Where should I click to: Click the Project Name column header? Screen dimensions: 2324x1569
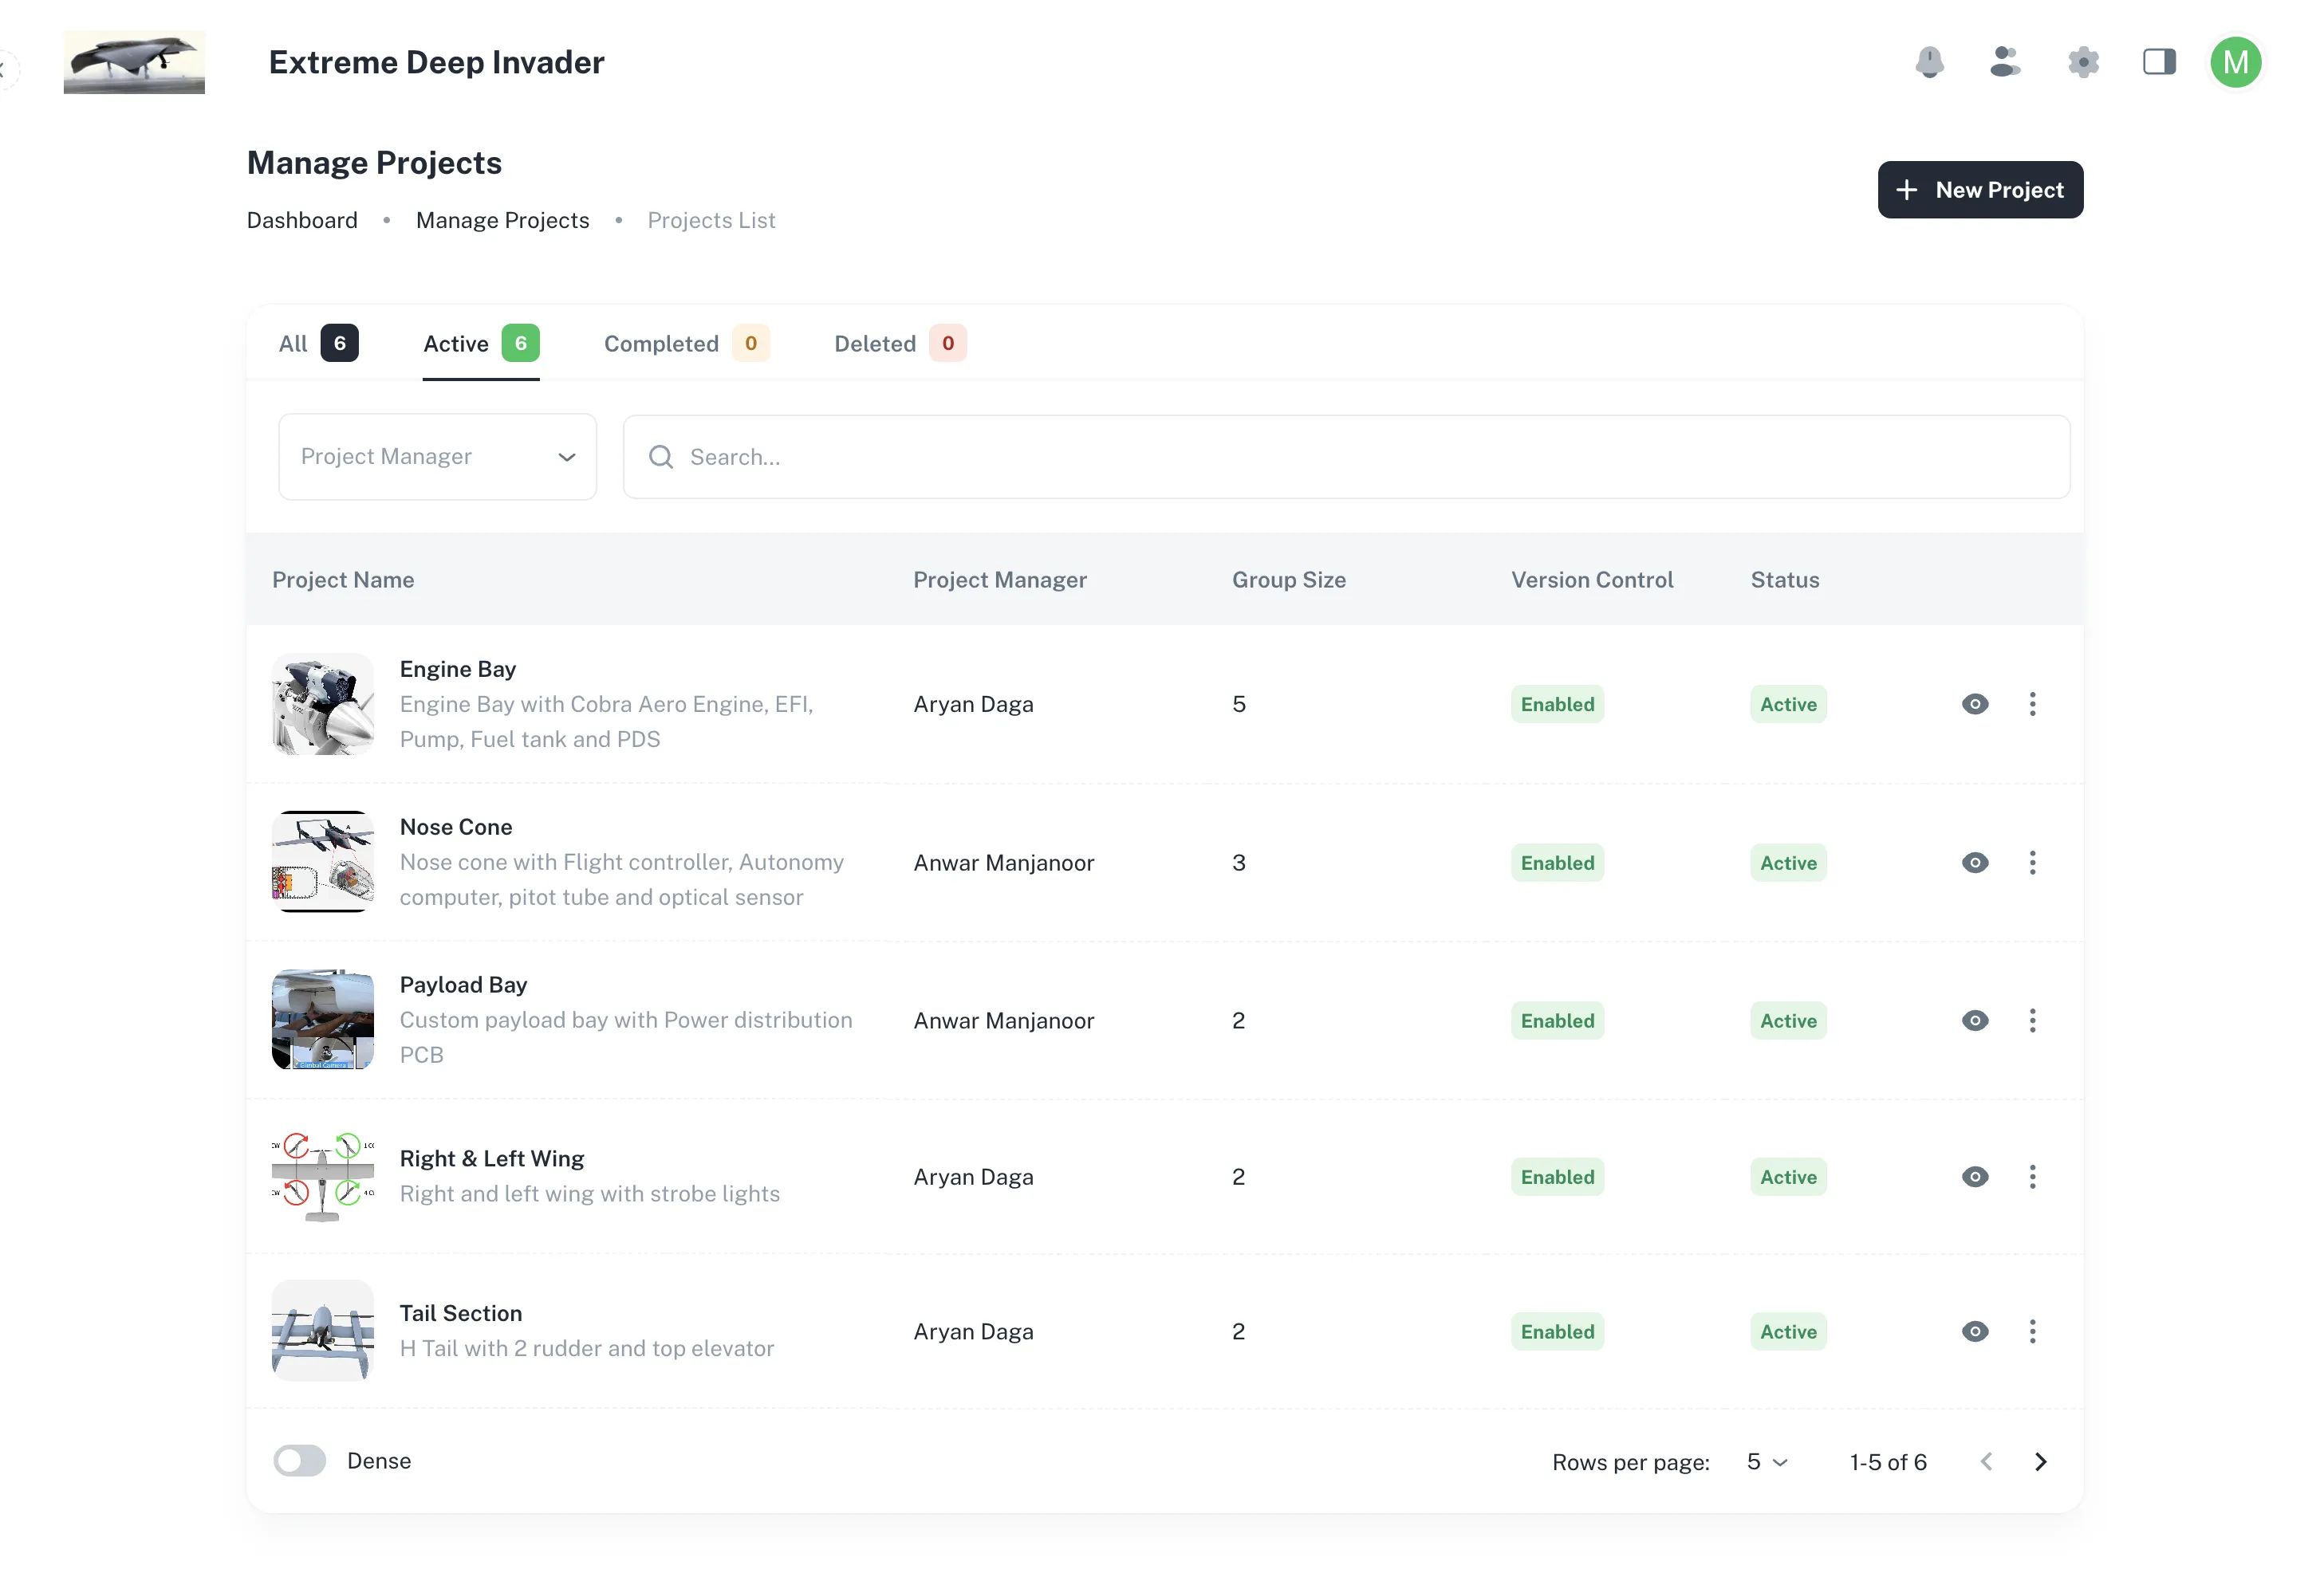tap(343, 580)
